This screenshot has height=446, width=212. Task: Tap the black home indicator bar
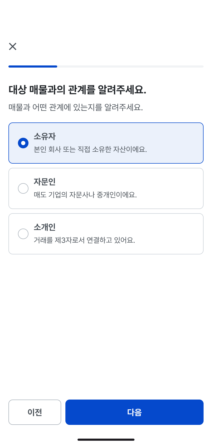(106, 440)
